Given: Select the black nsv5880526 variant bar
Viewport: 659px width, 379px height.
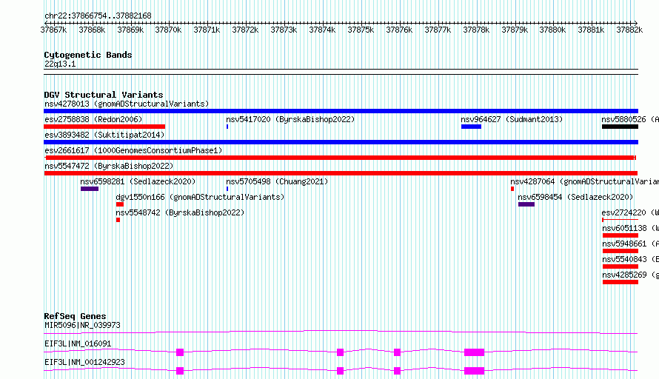Looking at the screenshot, I should coord(620,127).
